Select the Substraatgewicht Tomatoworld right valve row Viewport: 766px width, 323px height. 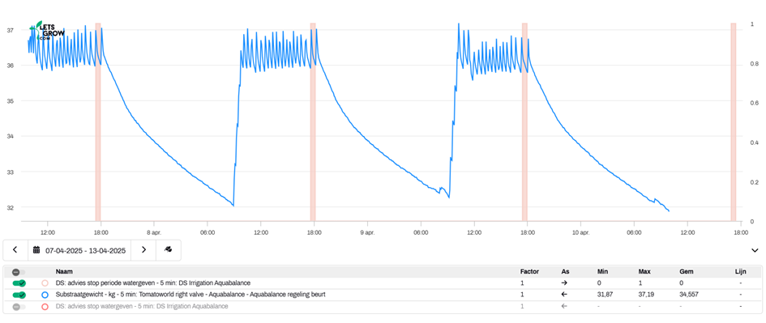point(383,295)
